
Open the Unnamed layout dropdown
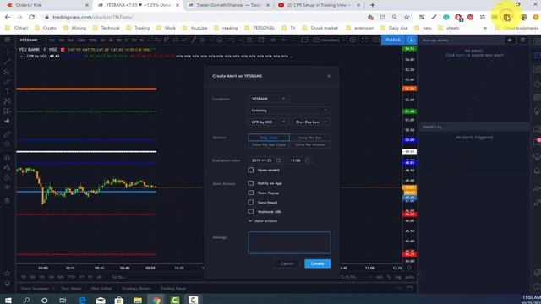pos(329,40)
